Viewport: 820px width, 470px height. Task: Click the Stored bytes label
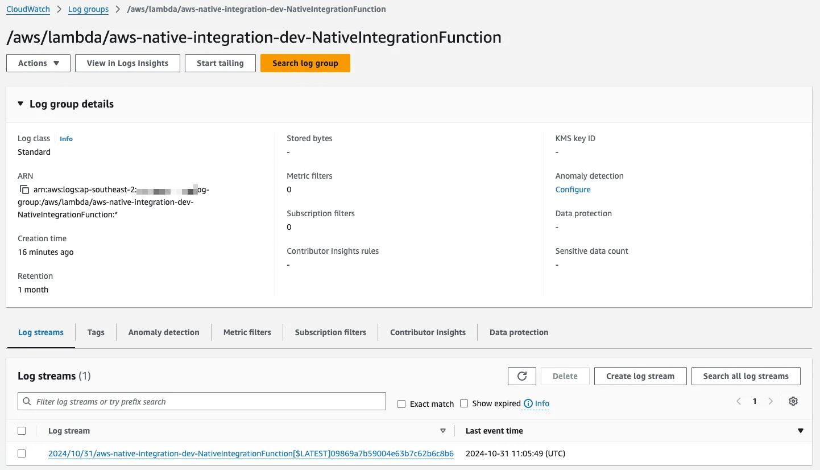(309, 138)
